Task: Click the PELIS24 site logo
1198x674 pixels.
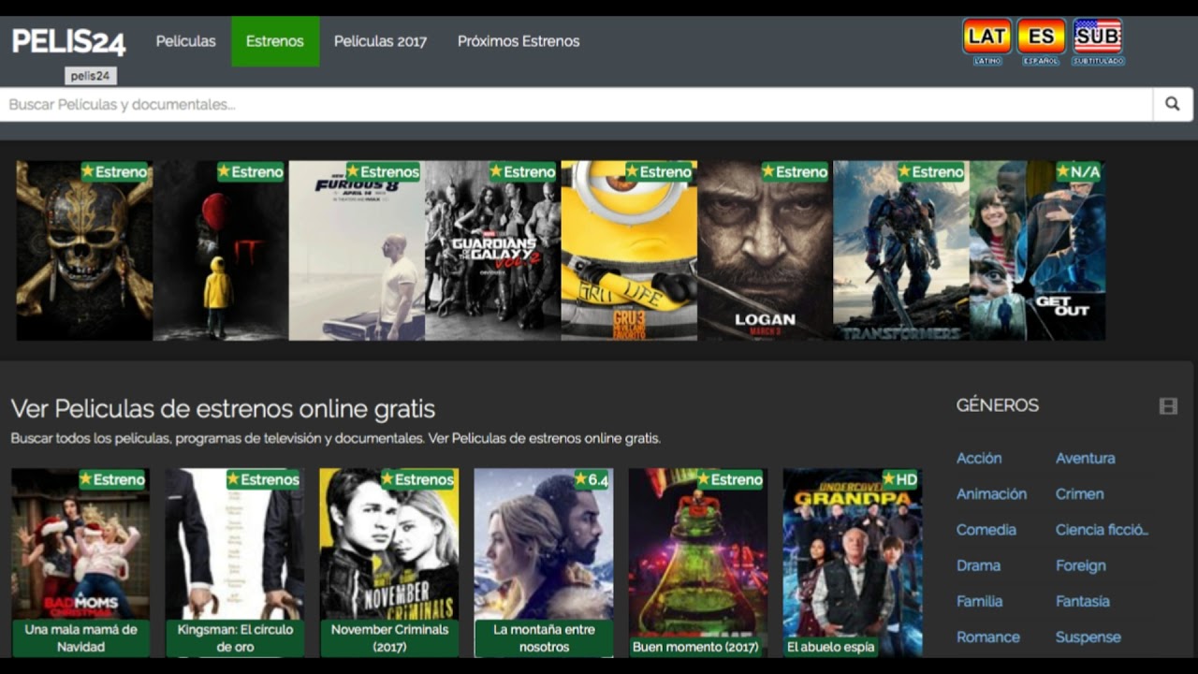Action: tap(68, 41)
